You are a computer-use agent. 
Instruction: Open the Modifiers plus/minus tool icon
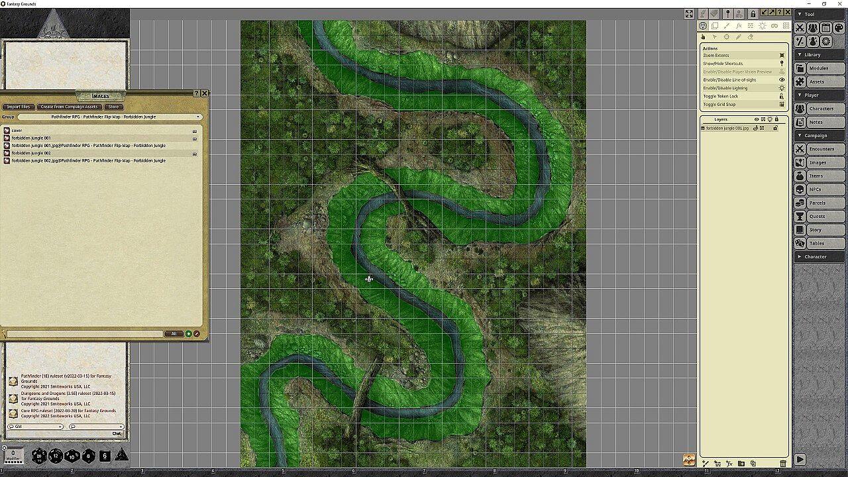(x=800, y=41)
